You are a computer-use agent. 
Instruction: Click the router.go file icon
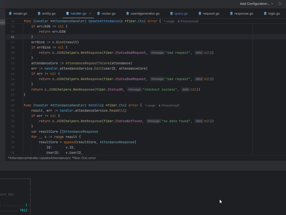pos(98,13)
